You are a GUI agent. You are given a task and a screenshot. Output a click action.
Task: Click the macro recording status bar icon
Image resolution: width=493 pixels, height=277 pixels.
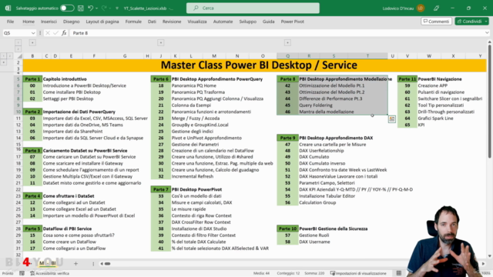pos(22,273)
